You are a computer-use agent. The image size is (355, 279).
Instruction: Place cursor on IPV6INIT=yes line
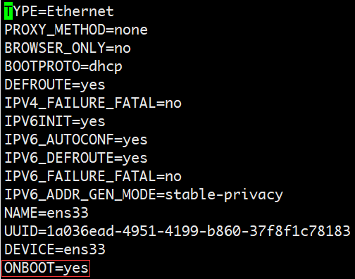[x=55, y=121]
